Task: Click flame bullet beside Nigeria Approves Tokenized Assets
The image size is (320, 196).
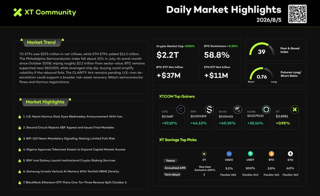Action: pyautogui.click(x=20, y=150)
